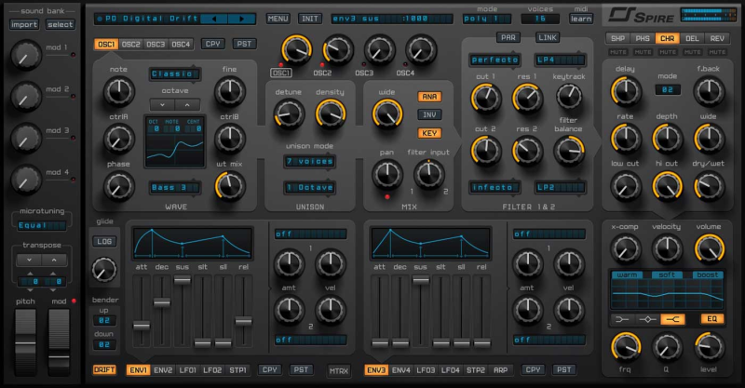Open the Equal microtuning dropdown

coord(41,225)
